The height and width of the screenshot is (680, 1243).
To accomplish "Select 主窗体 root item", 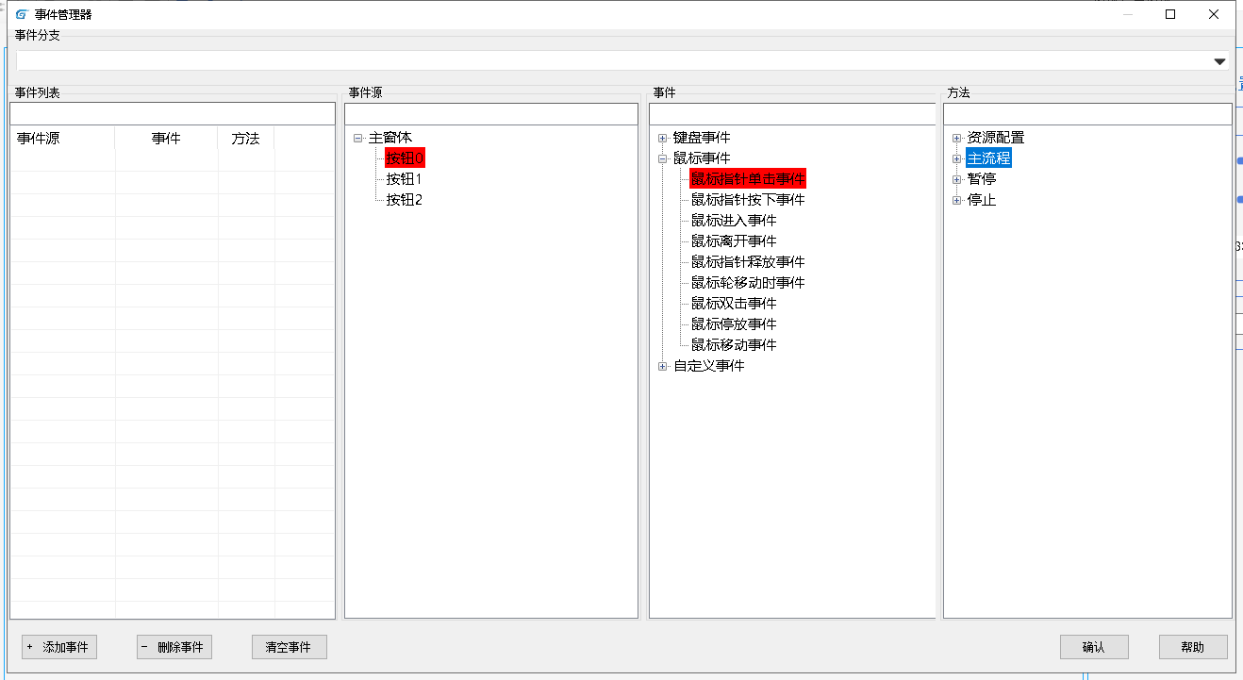I will tap(390, 138).
